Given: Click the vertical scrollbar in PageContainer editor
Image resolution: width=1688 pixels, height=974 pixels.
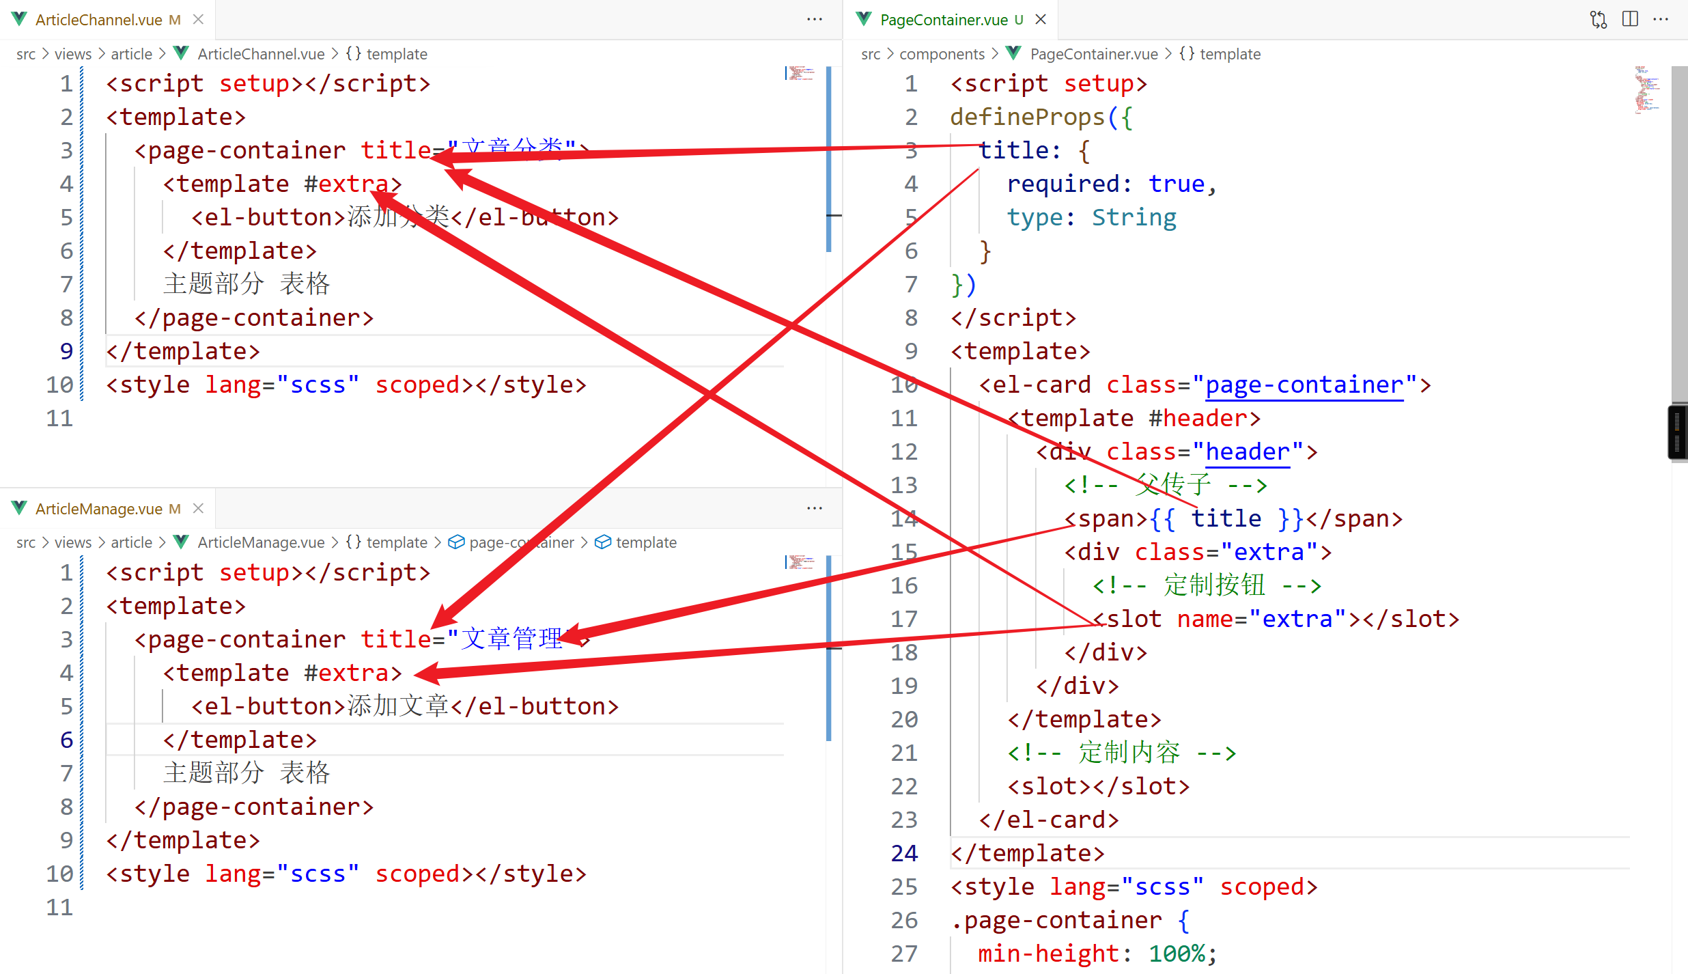Looking at the screenshot, I should tap(1679, 232).
